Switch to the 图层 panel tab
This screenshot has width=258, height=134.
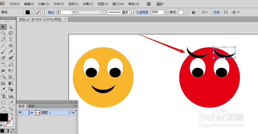22,106
